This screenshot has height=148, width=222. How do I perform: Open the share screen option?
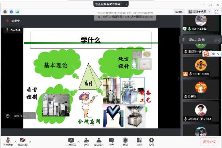(71, 141)
